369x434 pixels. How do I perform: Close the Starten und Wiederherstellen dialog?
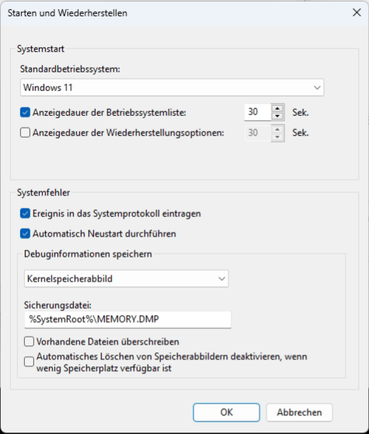tap(357, 12)
